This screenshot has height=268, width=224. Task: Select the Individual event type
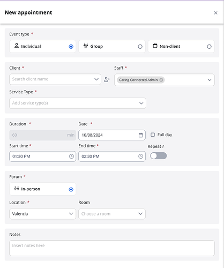42,47
